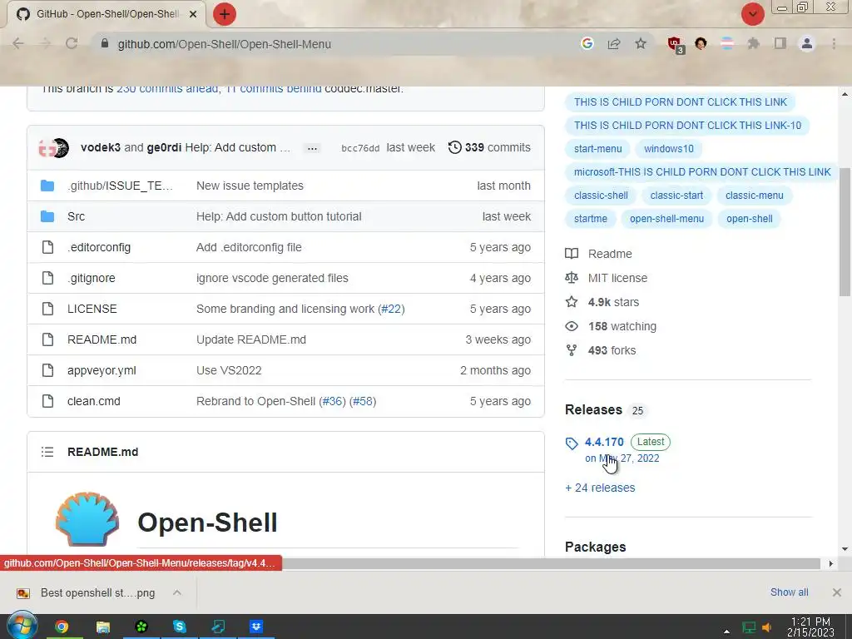Open the uBlock extension icon with badge 3

coord(675,45)
